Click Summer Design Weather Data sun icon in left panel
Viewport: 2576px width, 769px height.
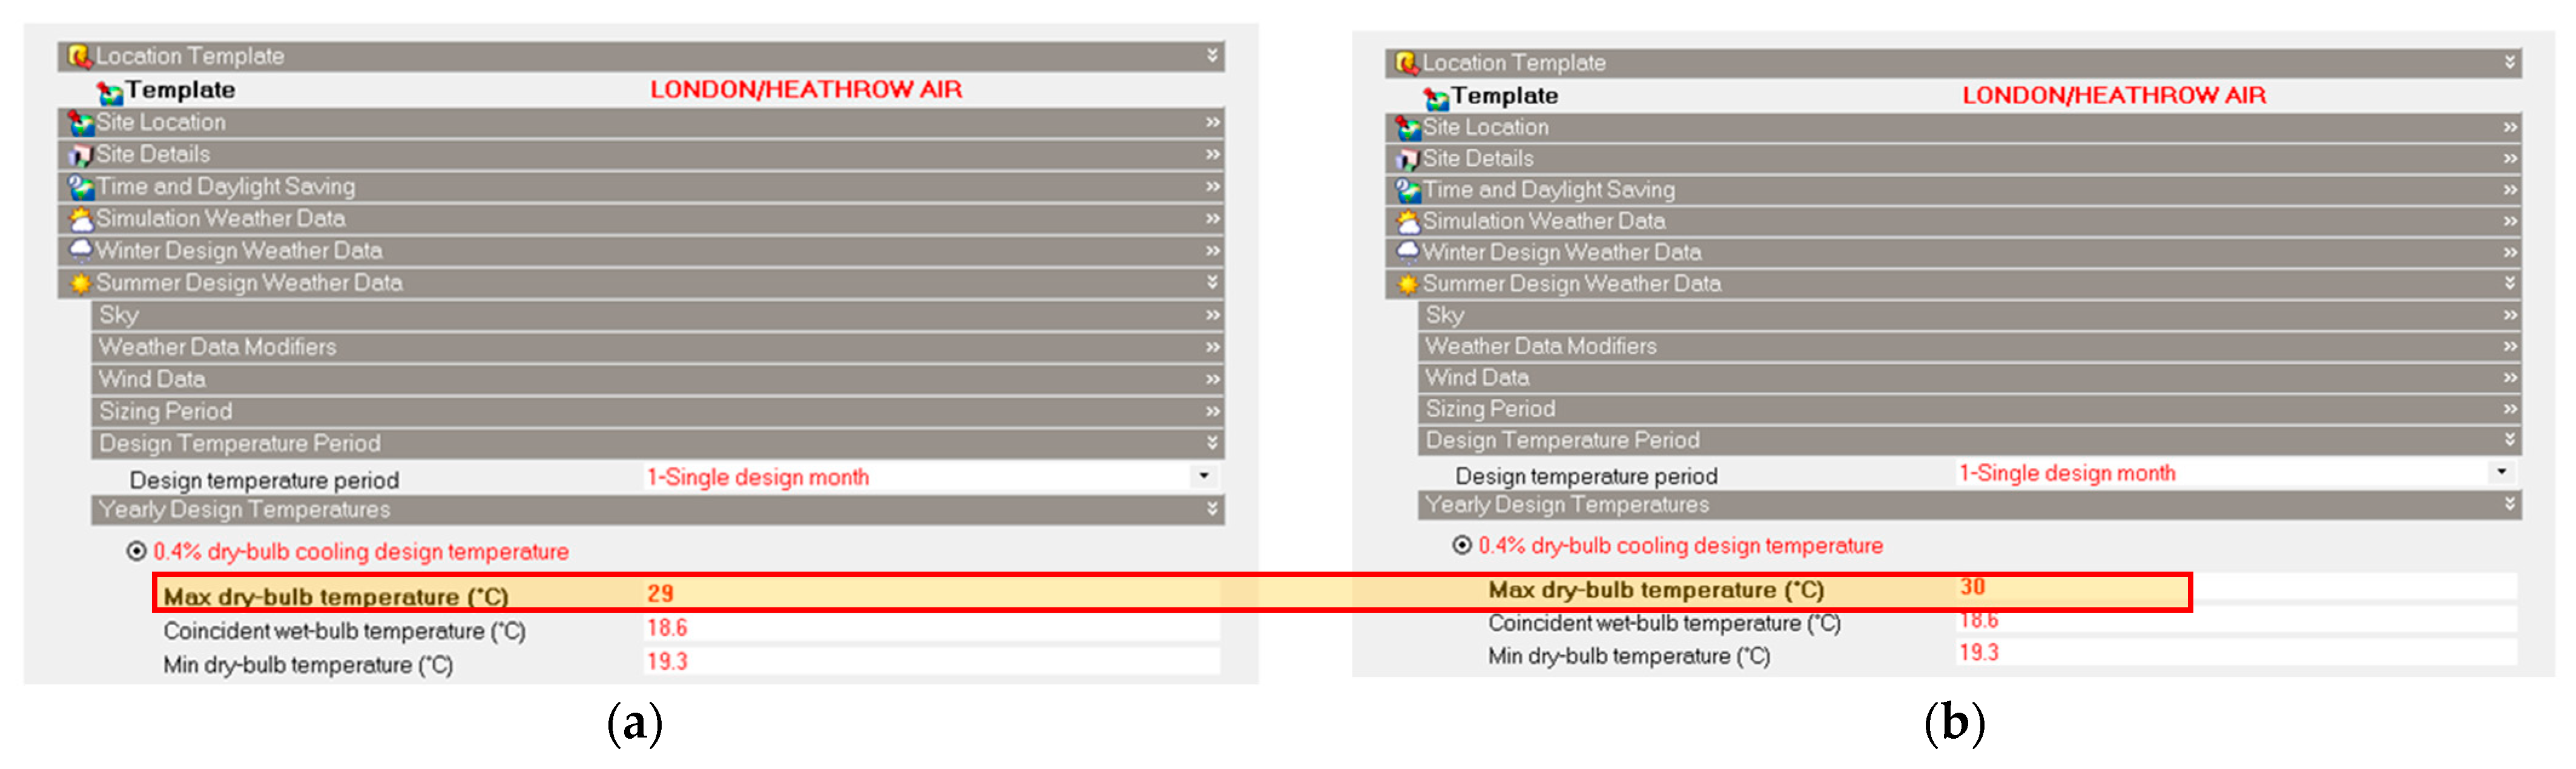(x=80, y=283)
